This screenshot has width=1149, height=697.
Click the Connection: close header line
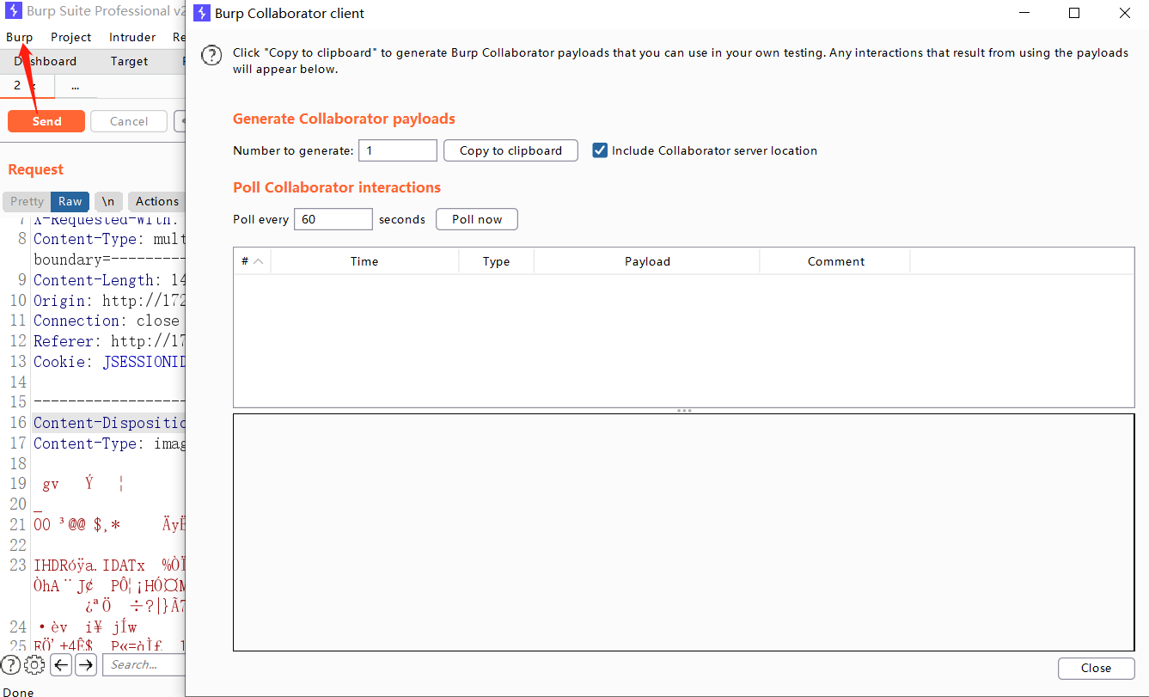pyautogui.click(x=107, y=321)
